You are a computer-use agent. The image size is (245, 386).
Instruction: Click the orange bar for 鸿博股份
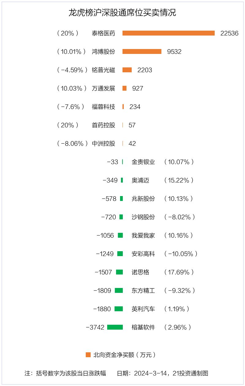pos(142,51)
